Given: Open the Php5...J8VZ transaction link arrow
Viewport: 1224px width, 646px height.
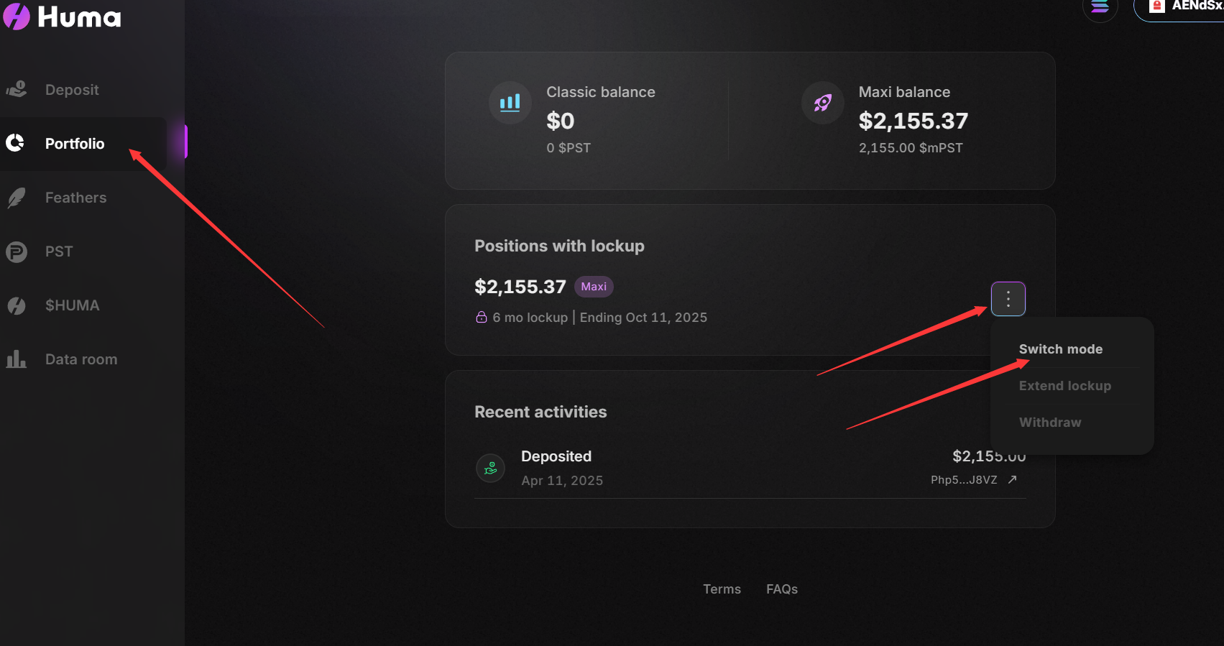Looking at the screenshot, I should 1012,479.
